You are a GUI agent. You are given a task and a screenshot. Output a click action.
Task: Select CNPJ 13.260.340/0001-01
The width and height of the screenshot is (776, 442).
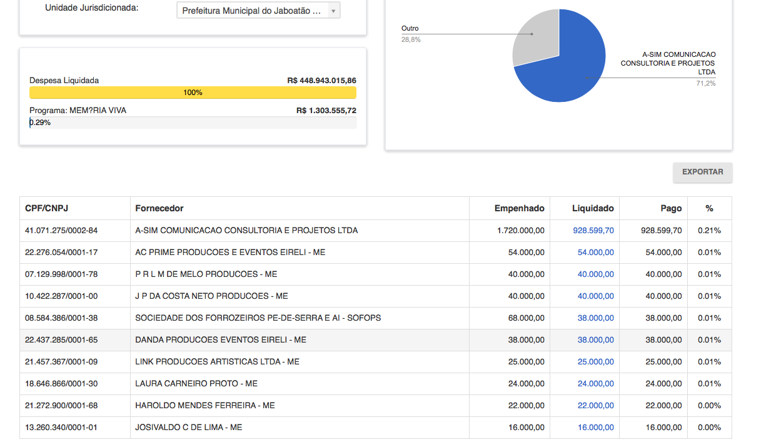pos(61,428)
